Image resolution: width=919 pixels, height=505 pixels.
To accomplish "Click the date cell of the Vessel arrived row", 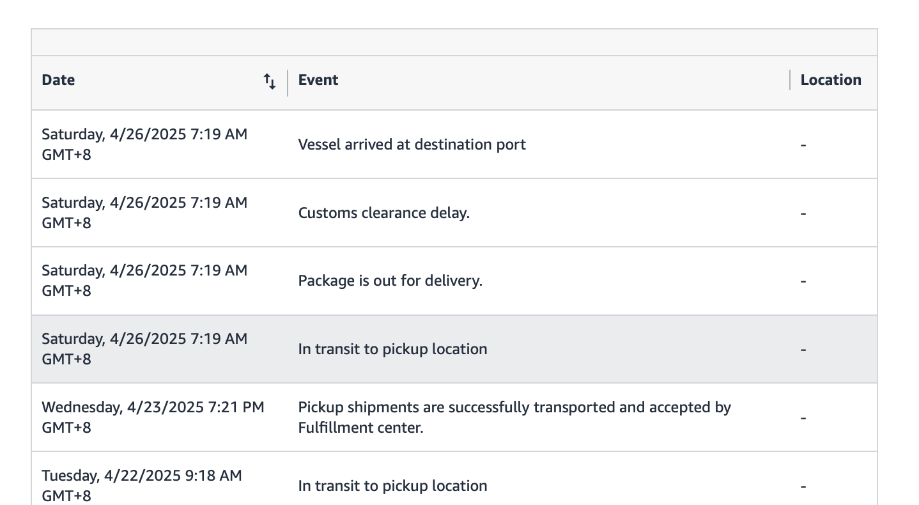I will [x=144, y=144].
